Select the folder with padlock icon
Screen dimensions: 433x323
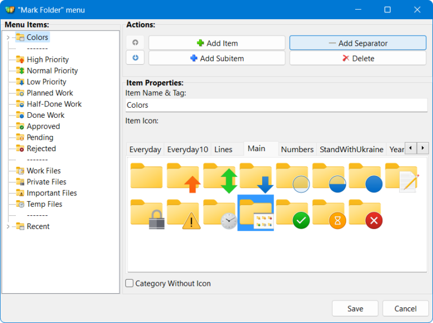click(147, 214)
